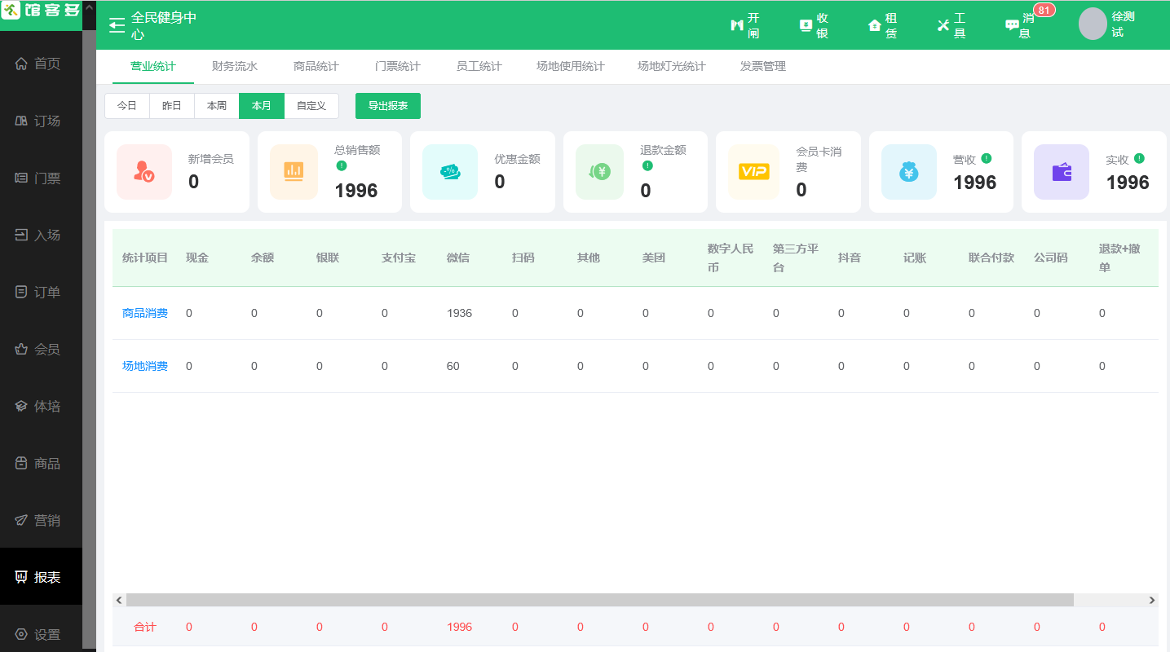Select the 本周 date range
The width and height of the screenshot is (1170, 652).
pos(217,106)
